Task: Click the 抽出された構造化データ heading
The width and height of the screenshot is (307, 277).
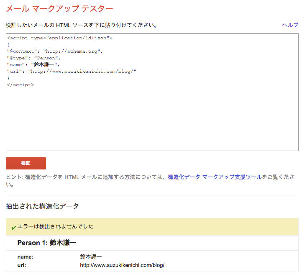Action: [42, 206]
